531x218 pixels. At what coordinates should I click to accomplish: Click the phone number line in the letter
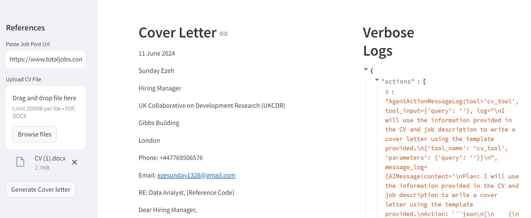point(171,158)
